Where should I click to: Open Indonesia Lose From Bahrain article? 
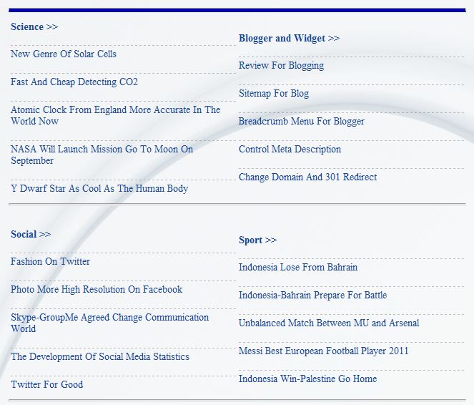[x=298, y=267]
